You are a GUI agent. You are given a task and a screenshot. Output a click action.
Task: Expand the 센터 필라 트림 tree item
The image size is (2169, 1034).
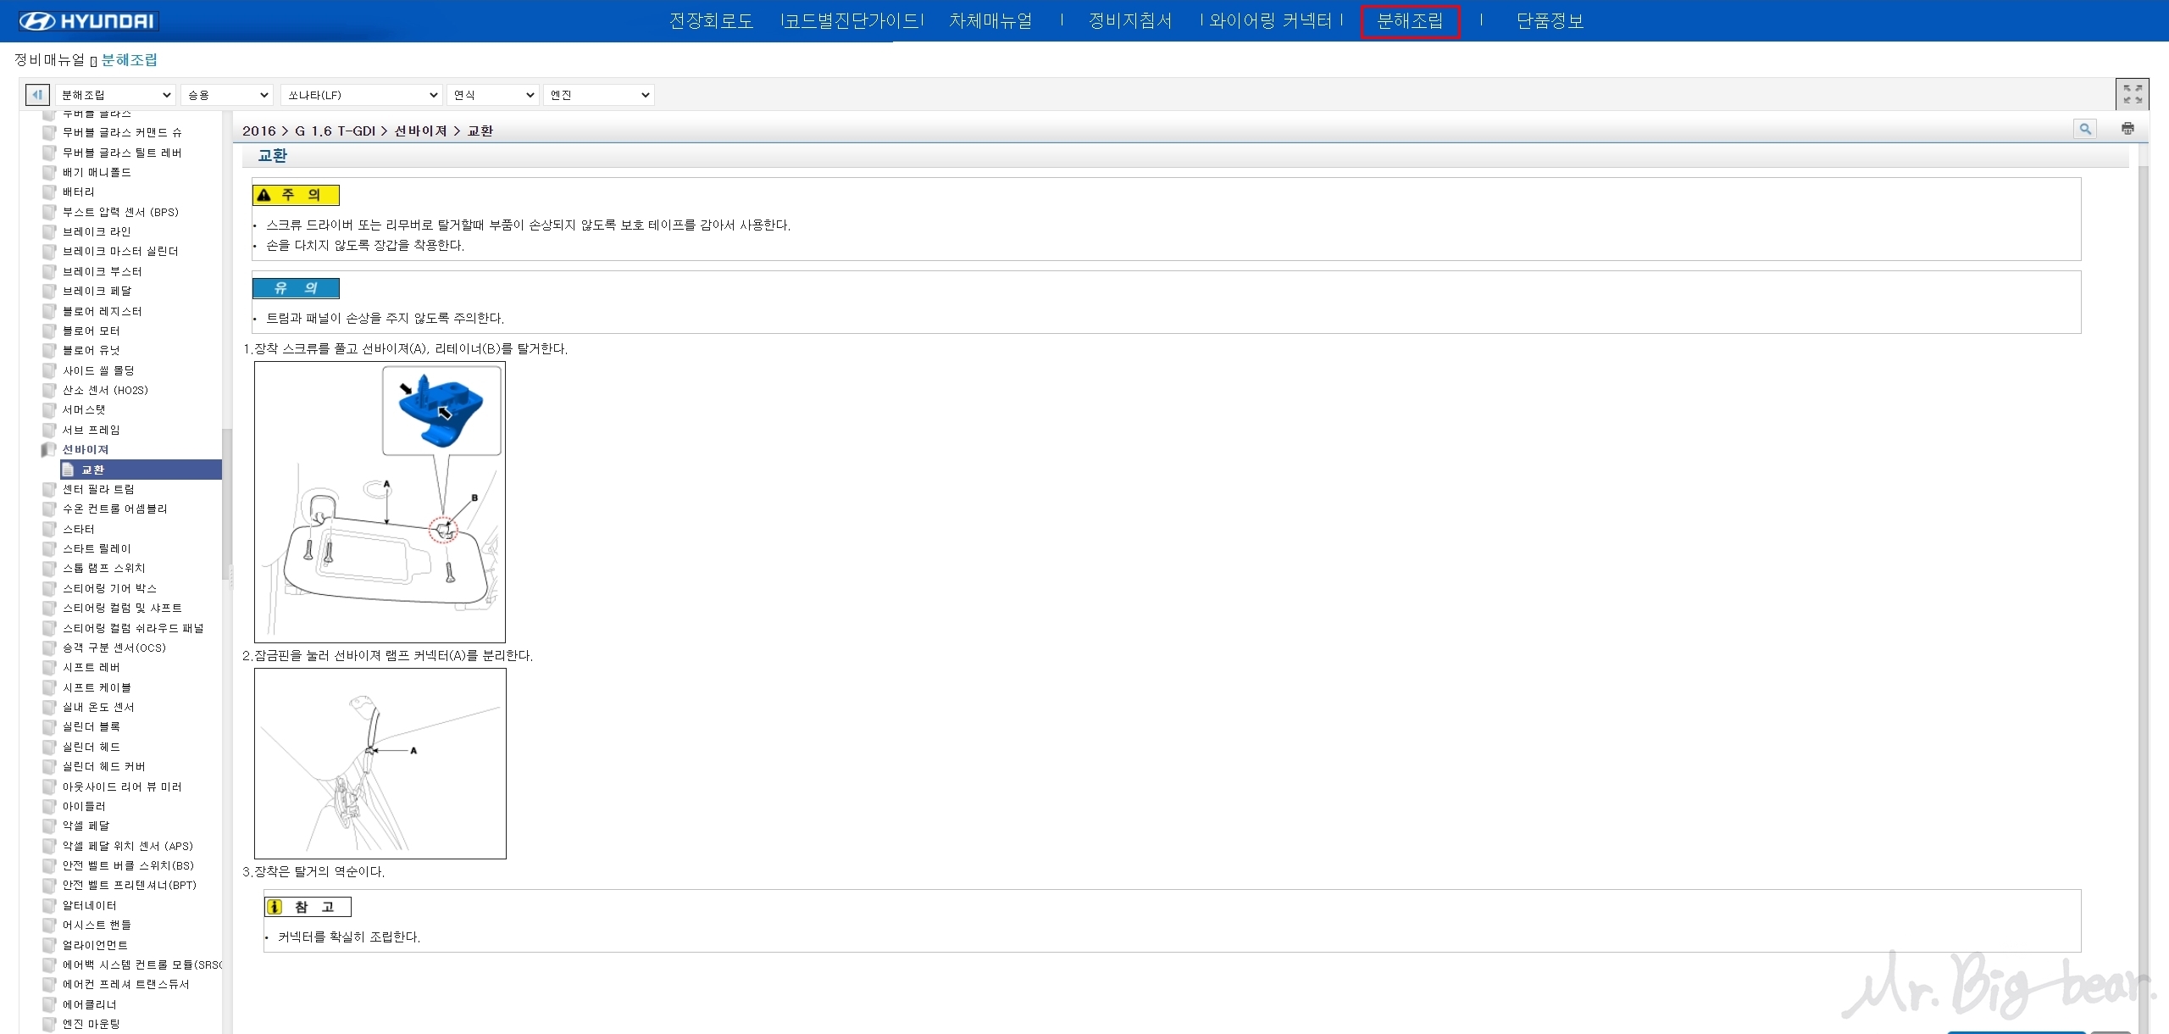click(98, 489)
